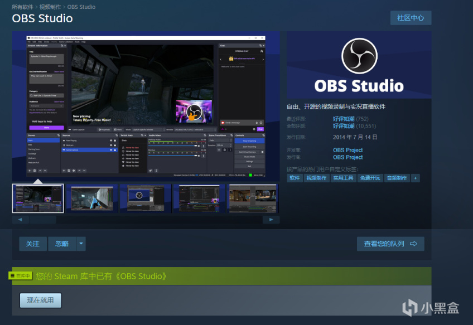Select the third screenshot thumbnail
This screenshot has width=473, height=325.
(x=146, y=198)
